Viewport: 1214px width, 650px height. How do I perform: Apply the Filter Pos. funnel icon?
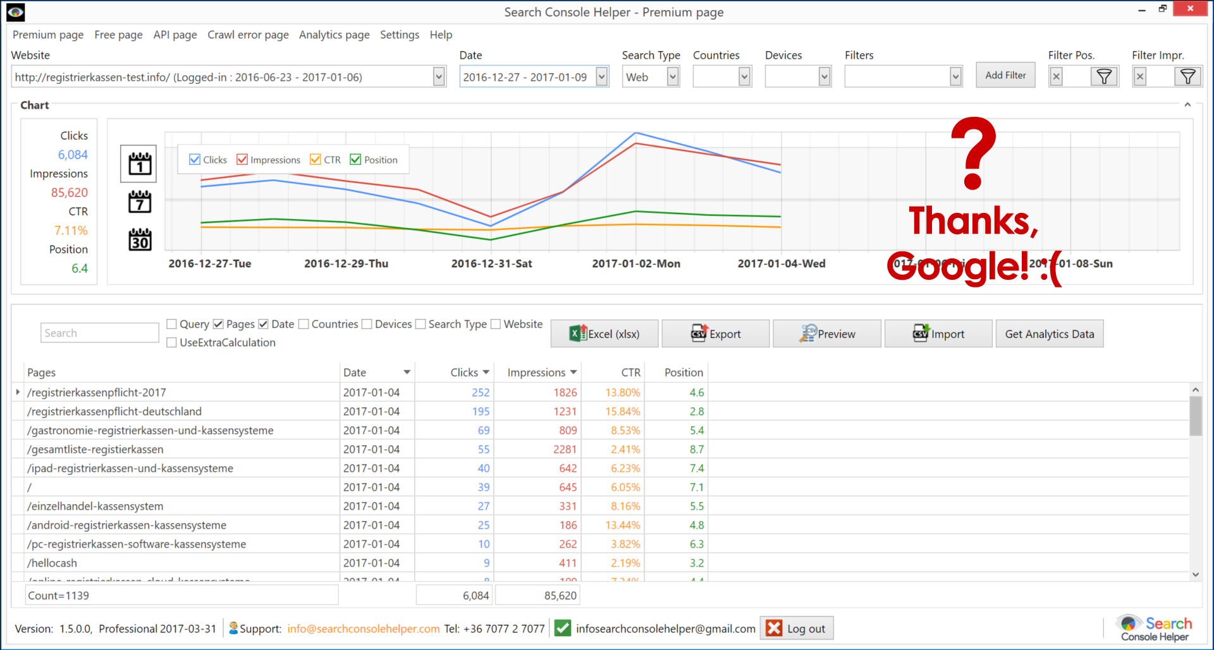(x=1104, y=77)
